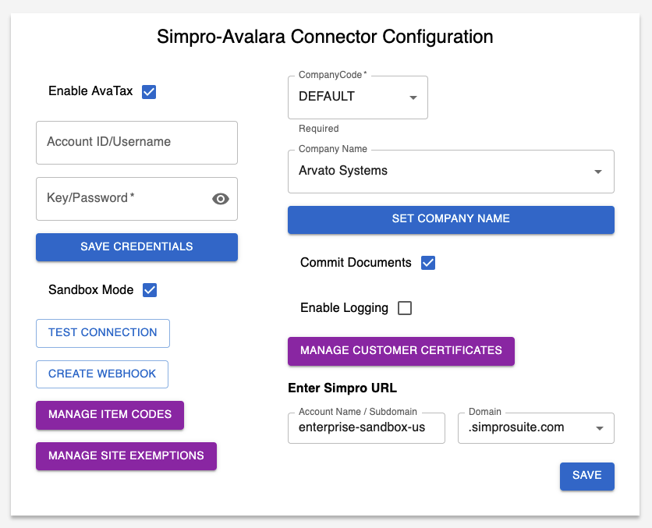Screen dimensions: 652x528
Task: Disable the Sandbox Mode checkbox
Action: 150,290
